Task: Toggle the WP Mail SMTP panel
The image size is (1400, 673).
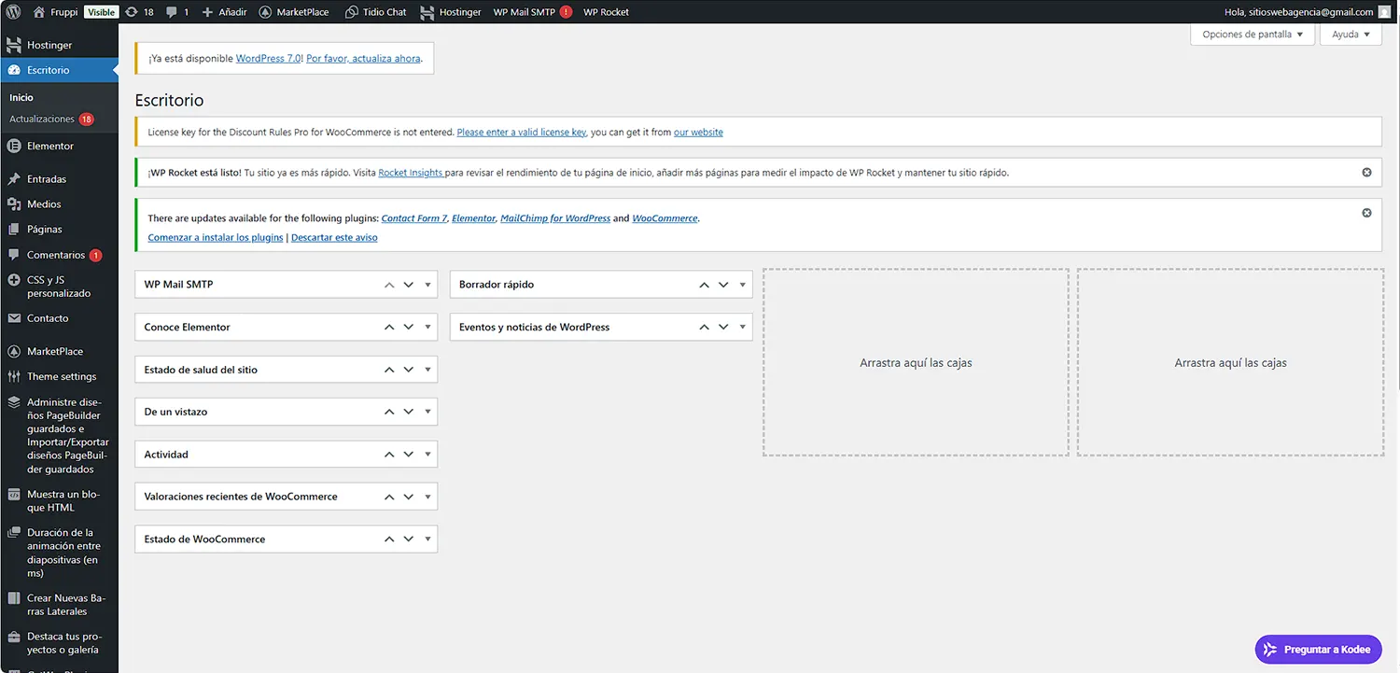Action: pyautogui.click(x=428, y=285)
